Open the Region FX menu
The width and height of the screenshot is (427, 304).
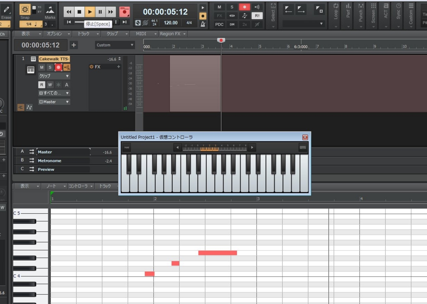(x=173, y=34)
